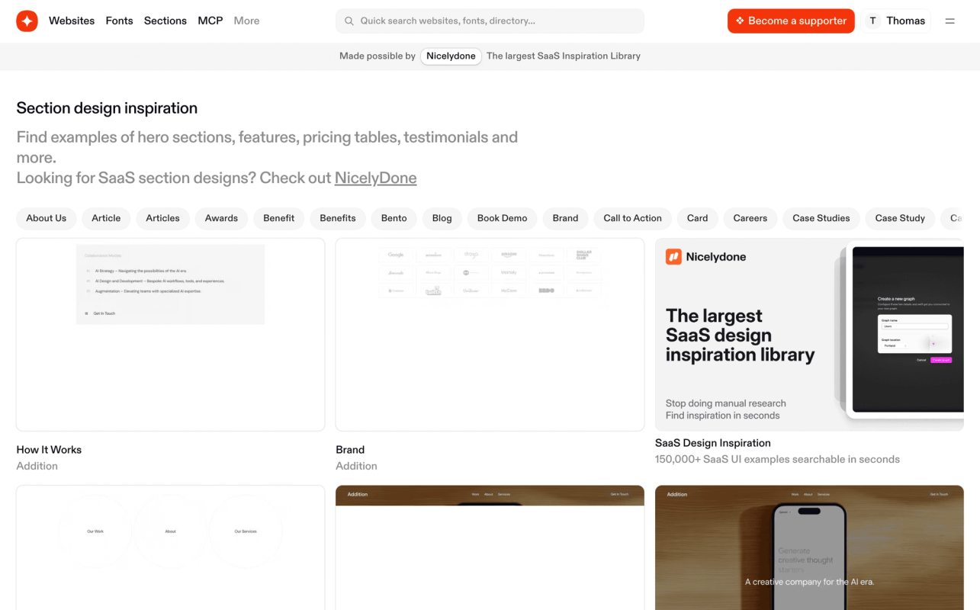Select the Awards filter chip
Viewport: 980px width, 610px height.
click(221, 218)
